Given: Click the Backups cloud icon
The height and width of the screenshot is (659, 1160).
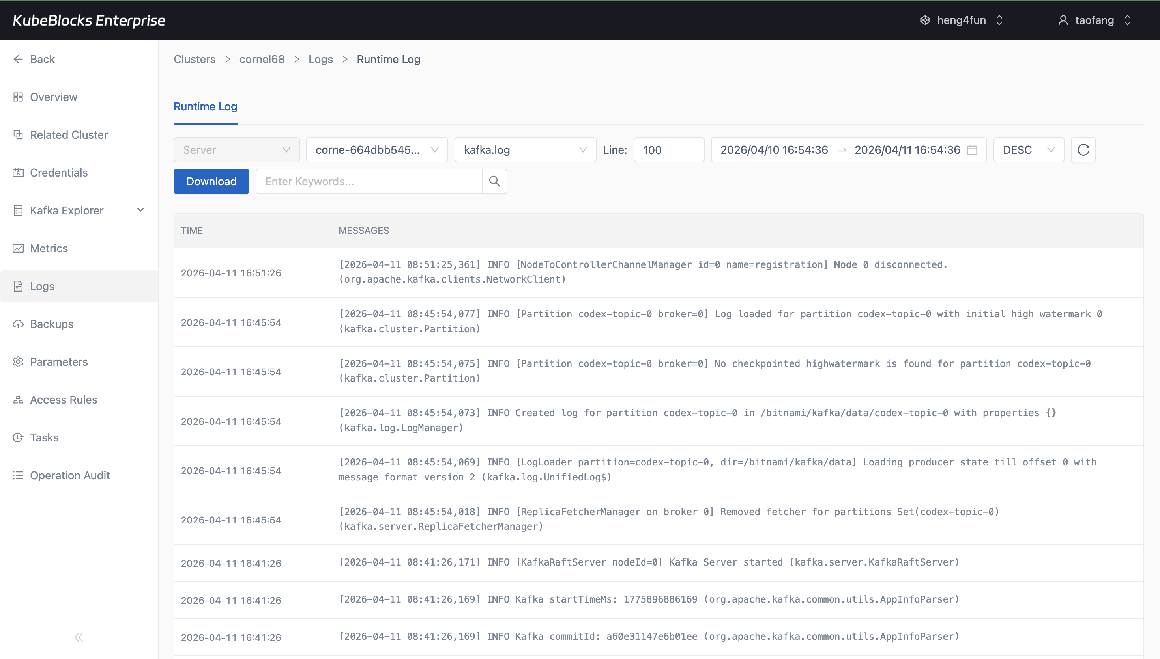Looking at the screenshot, I should click(x=18, y=324).
